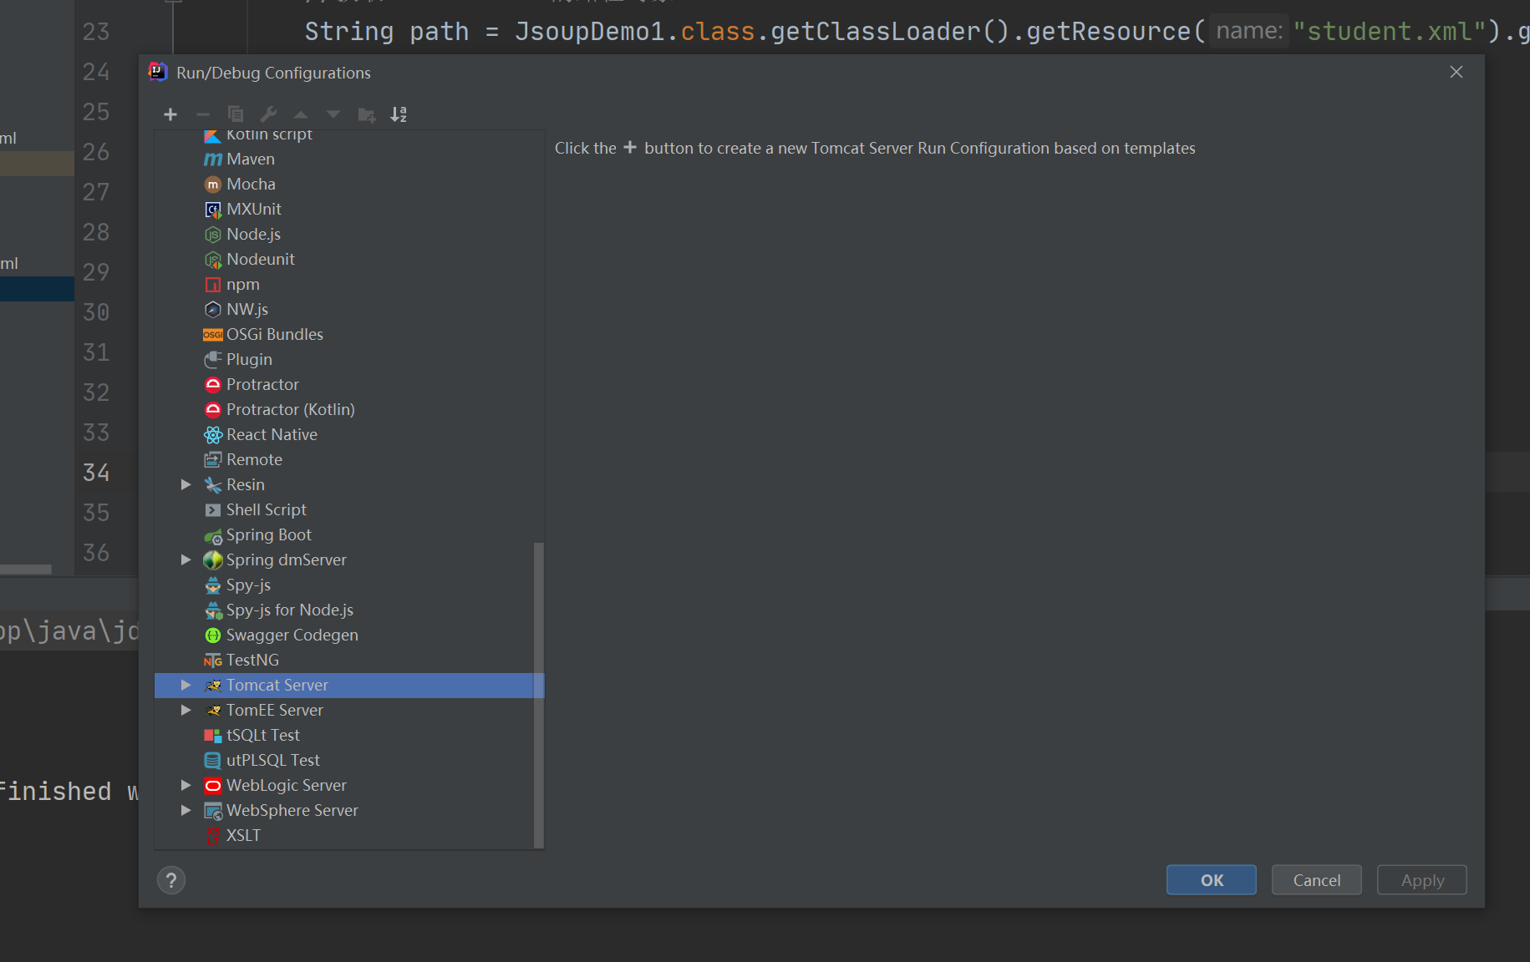Image resolution: width=1530 pixels, height=962 pixels.
Task: Expand the TomEE Server node
Action: 186,710
